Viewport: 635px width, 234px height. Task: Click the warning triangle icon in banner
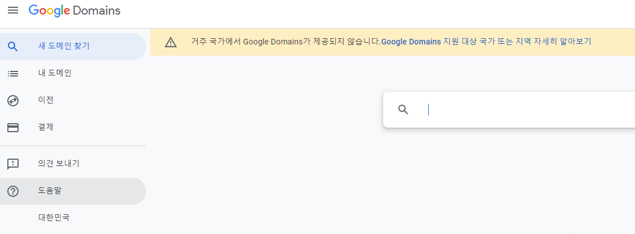pyautogui.click(x=171, y=42)
